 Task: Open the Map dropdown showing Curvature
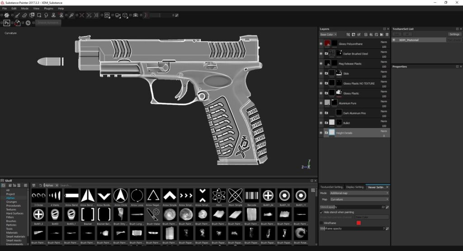[x=359, y=199]
